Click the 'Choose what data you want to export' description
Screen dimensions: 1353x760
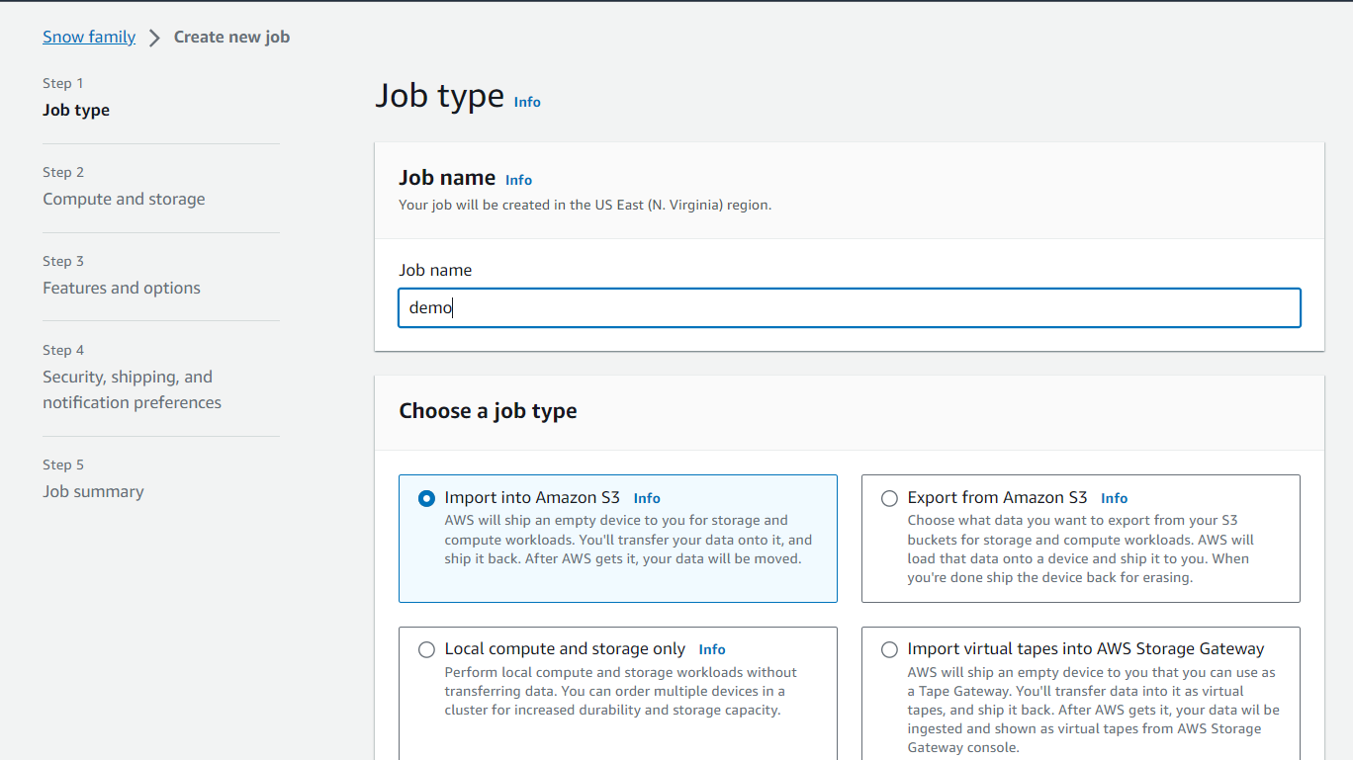click(x=1081, y=549)
